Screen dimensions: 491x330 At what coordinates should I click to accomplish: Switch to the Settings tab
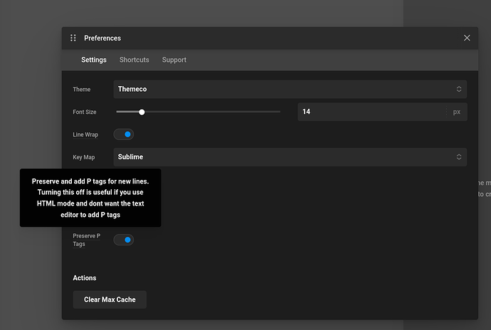click(x=94, y=60)
